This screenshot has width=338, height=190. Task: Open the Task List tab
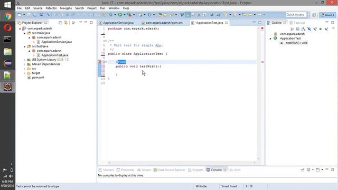[297, 23]
